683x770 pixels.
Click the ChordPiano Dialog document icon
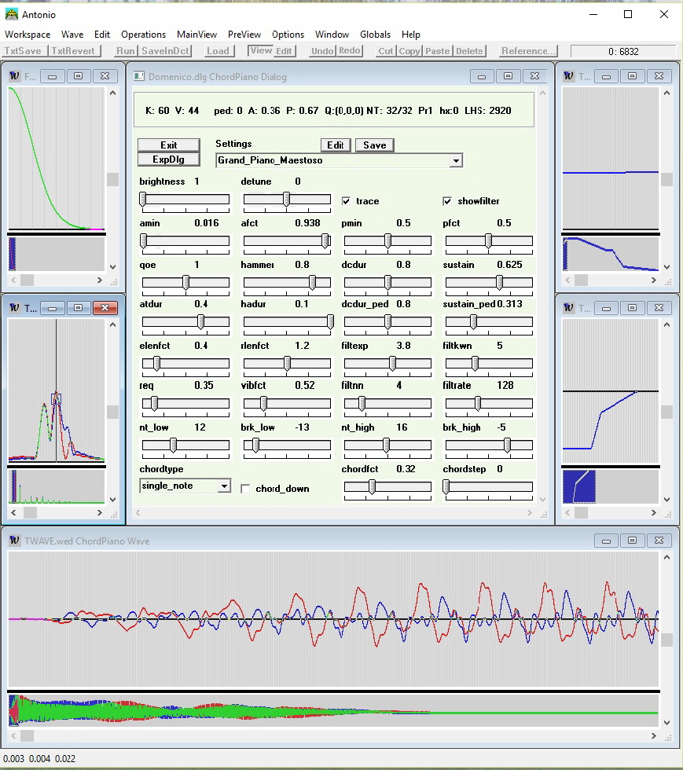(140, 76)
